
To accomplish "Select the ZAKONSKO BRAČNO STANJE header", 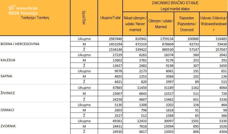I will 175,3.
